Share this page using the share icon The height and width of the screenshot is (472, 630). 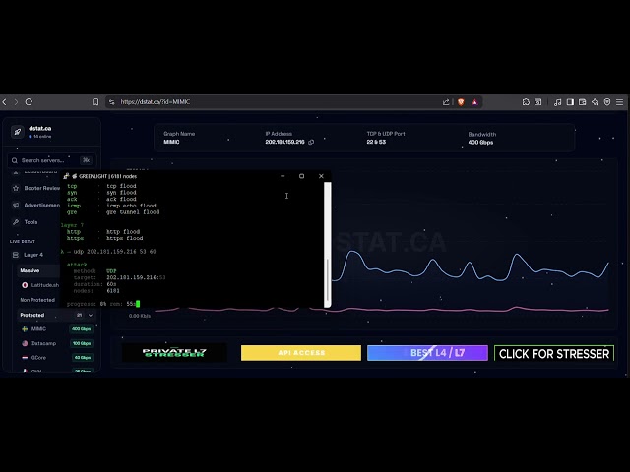tap(446, 102)
